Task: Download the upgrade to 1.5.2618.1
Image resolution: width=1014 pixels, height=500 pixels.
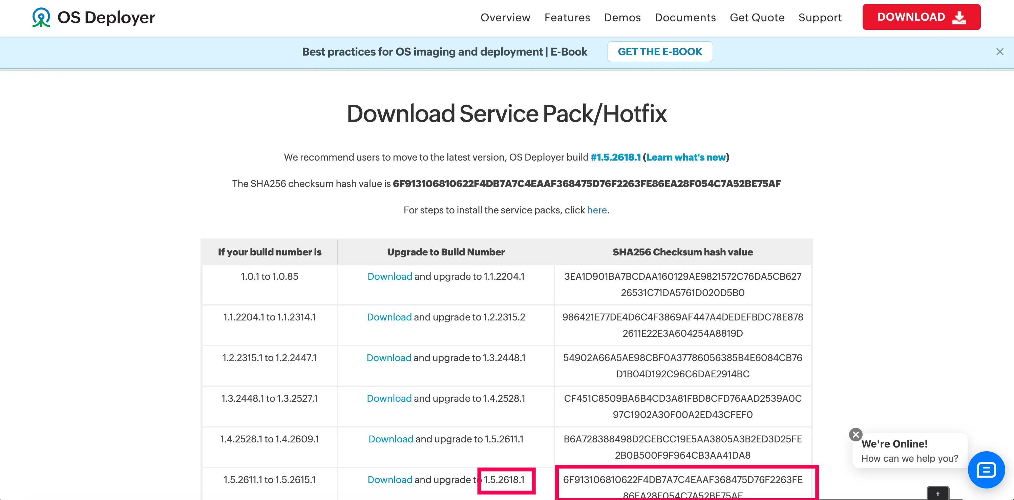Action: 390,480
